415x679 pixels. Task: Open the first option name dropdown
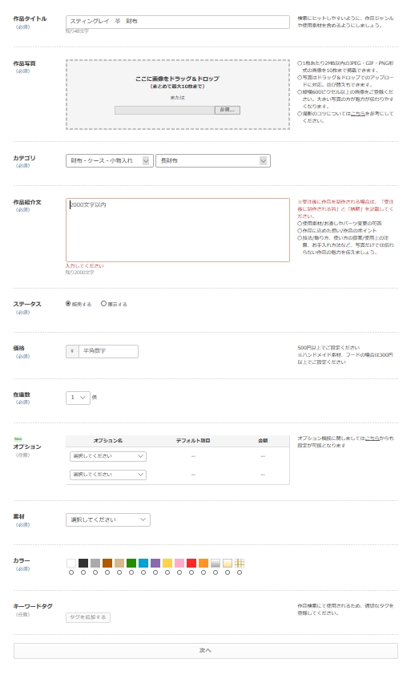[107, 456]
